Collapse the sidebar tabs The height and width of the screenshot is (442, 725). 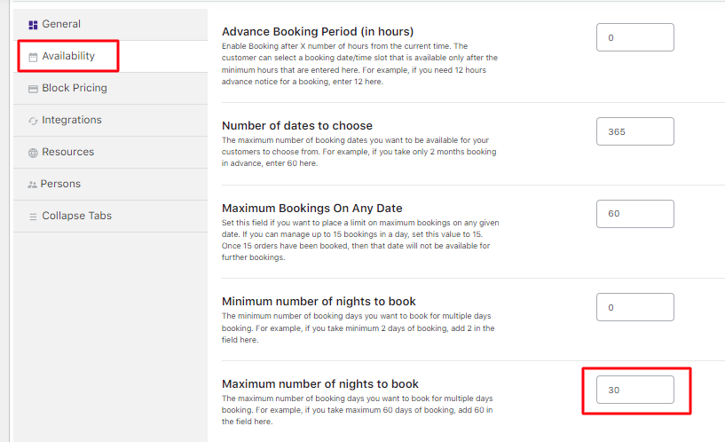point(111,216)
